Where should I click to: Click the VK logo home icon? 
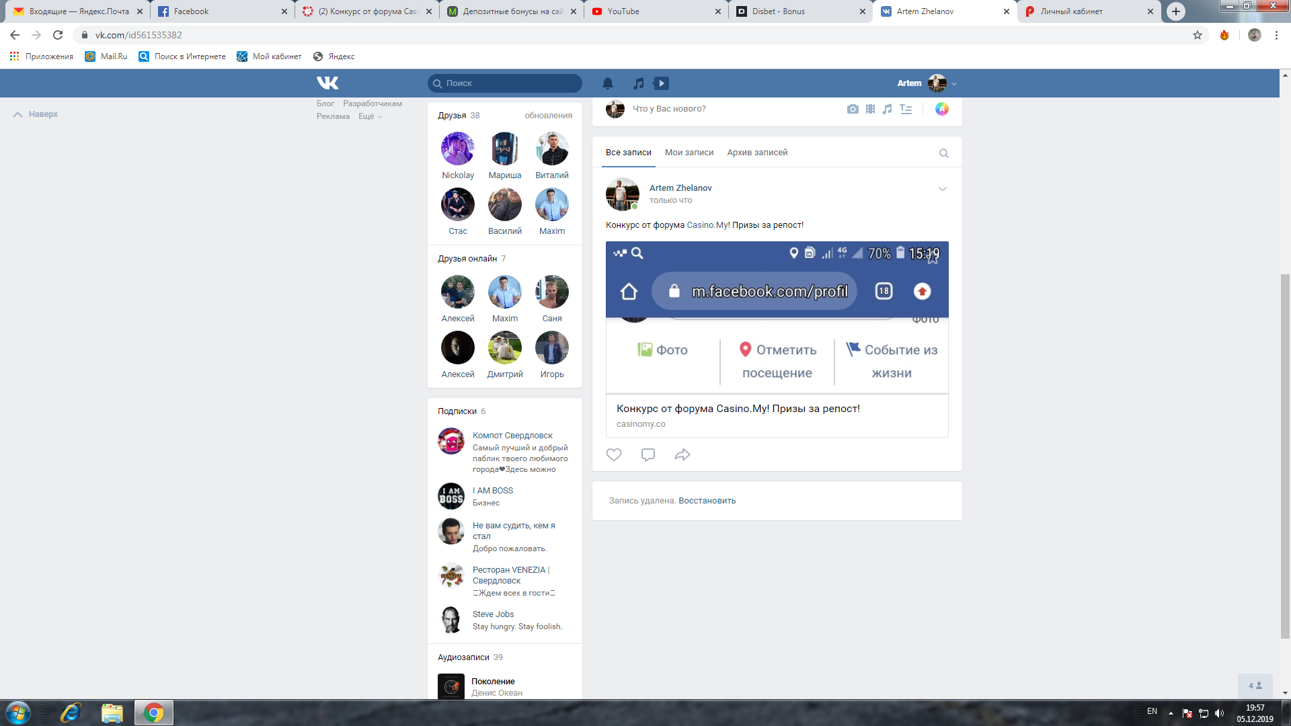tap(327, 83)
